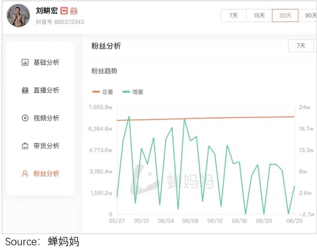
Task: Open the 带货分析 sidebar menu item
Action: 40,146
